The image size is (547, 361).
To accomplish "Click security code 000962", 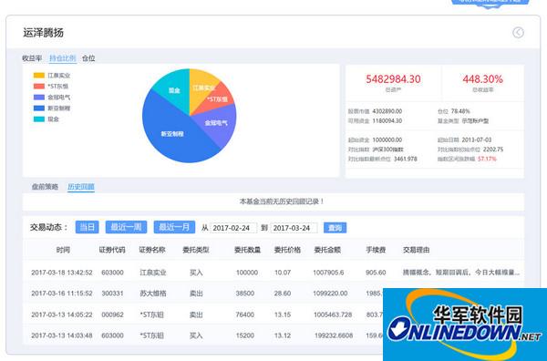I will point(112,315).
